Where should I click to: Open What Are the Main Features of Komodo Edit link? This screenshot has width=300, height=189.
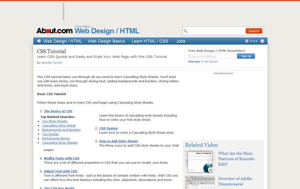point(236,159)
